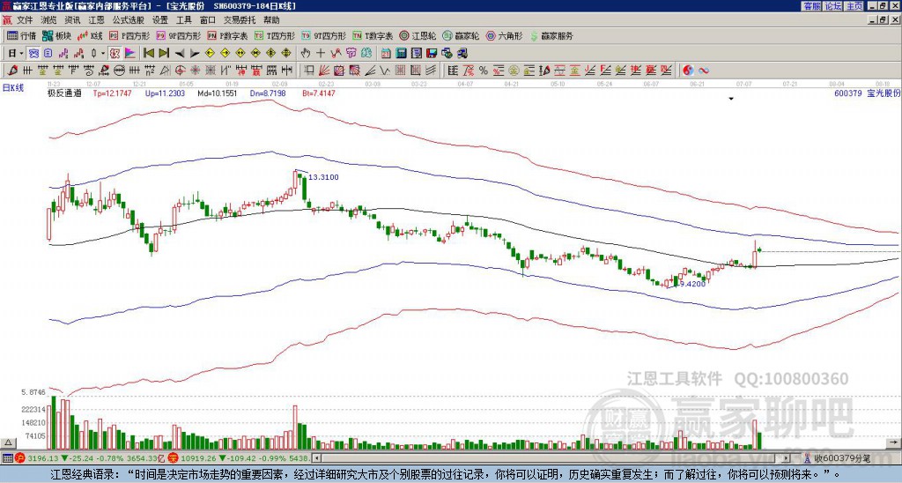Open the T数字表 tool
The width and height of the screenshot is (902, 483).
coord(373,35)
